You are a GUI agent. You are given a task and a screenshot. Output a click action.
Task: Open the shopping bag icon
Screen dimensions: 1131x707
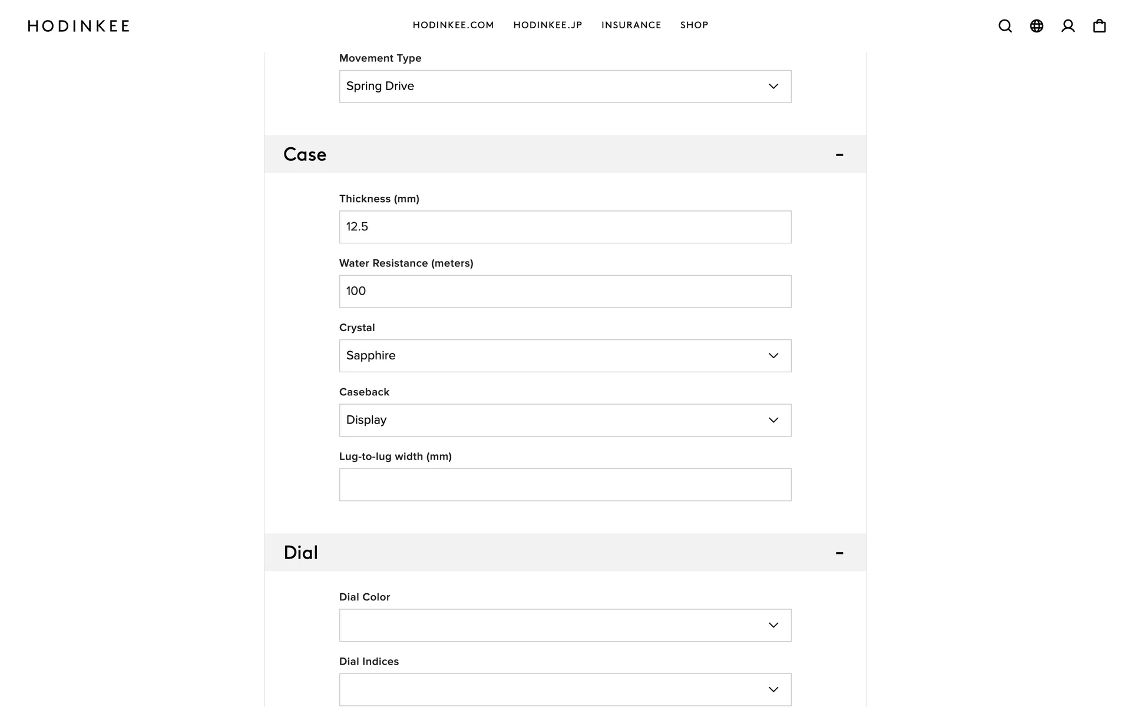(1099, 26)
